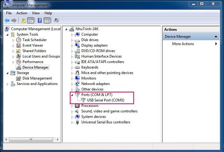Collapse the Device Manager actions header

[x=216, y=37]
